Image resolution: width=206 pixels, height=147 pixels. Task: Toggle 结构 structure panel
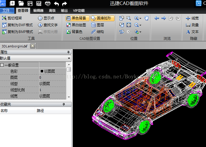tap(97, 32)
